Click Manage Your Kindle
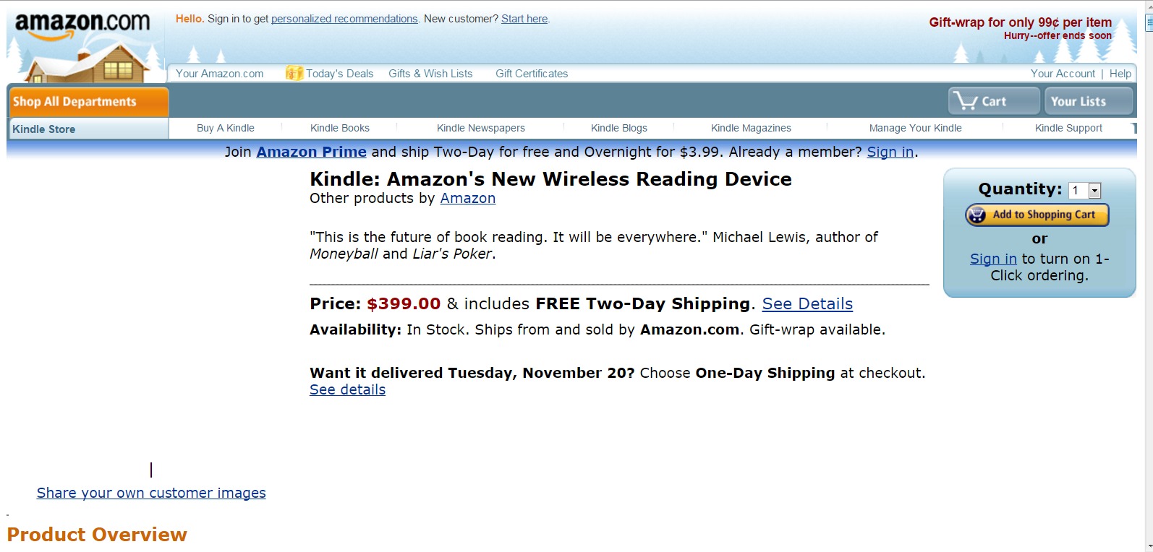Image resolution: width=1153 pixels, height=552 pixels. point(915,128)
